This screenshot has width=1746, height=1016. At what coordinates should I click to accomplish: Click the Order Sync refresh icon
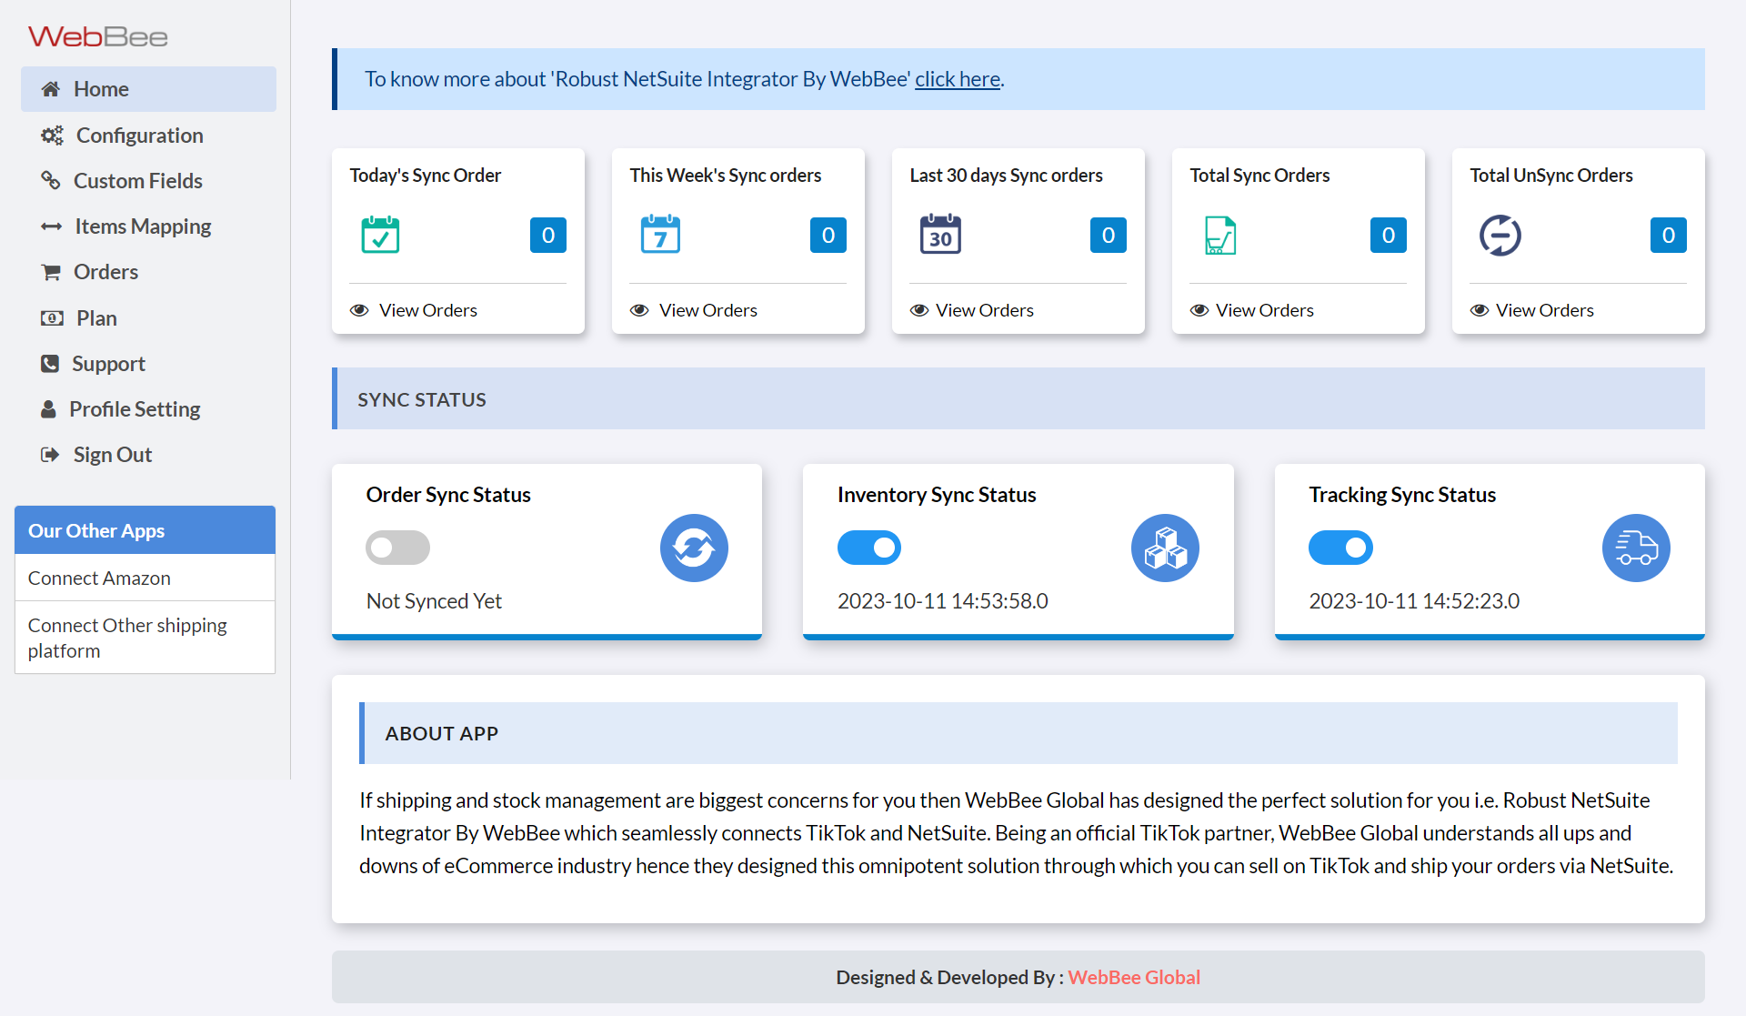(x=694, y=548)
